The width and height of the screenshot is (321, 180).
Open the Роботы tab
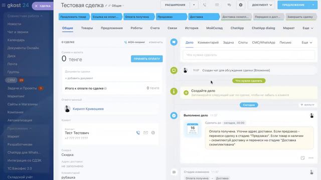[x=136, y=28]
